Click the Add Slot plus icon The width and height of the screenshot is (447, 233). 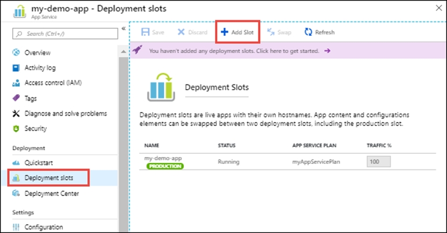pyautogui.click(x=224, y=32)
